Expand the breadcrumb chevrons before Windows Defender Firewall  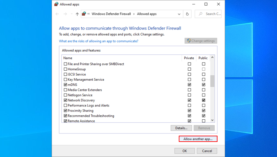89,14
